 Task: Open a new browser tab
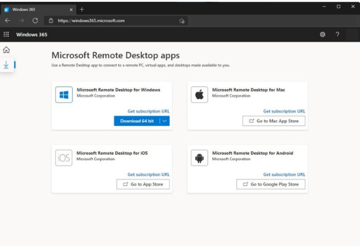click(82, 10)
